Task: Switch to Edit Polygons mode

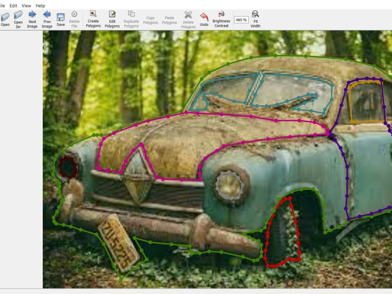Action: 112,19
